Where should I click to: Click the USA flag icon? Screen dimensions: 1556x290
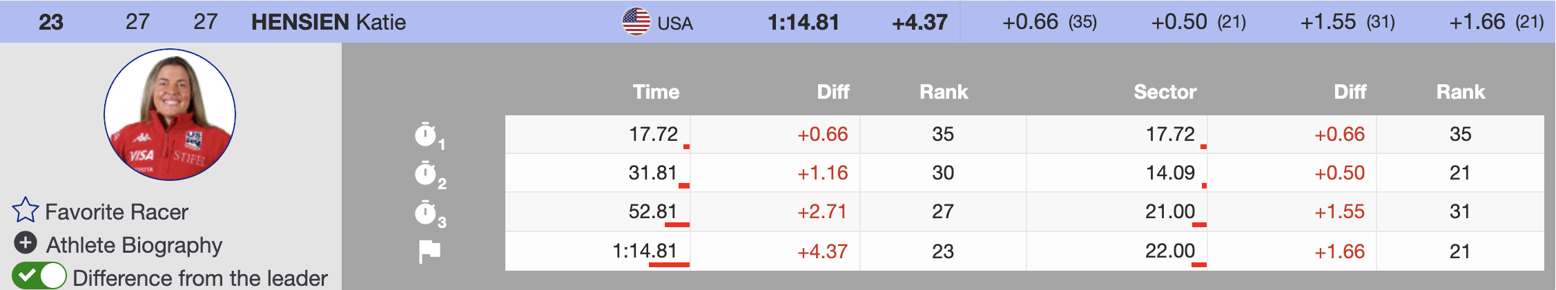[636, 22]
